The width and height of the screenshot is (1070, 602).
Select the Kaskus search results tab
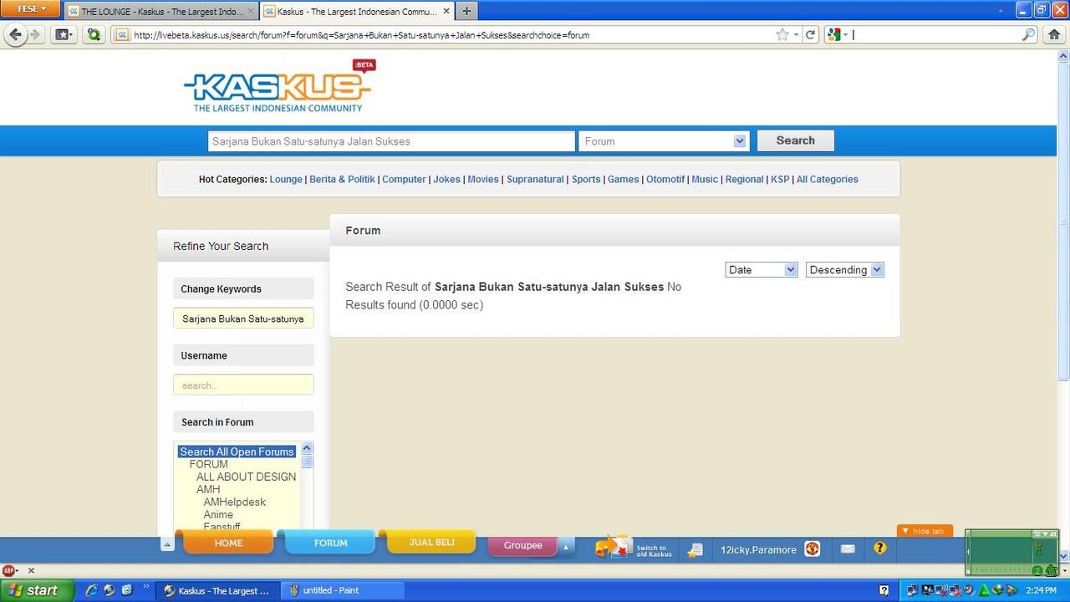(x=356, y=12)
